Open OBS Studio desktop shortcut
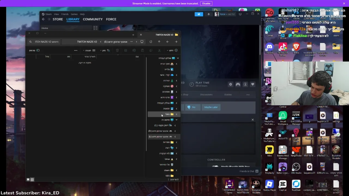This screenshot has width=349, height=196. click(296, 169)
